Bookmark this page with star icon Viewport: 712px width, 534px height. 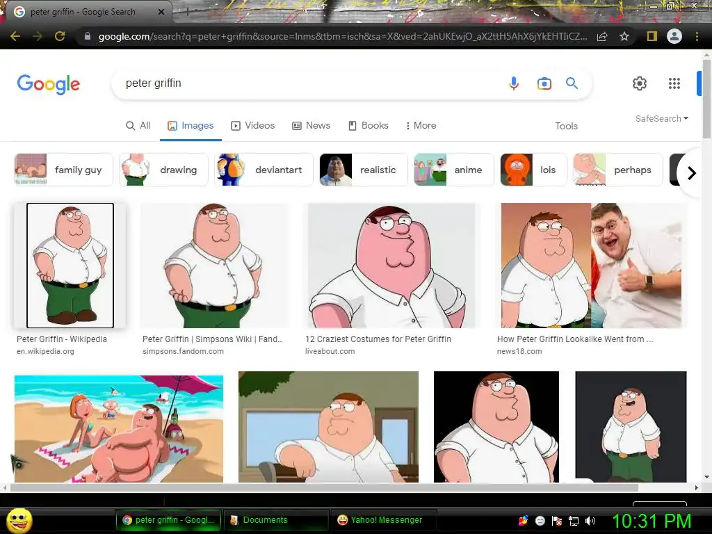tap(624, 36)
